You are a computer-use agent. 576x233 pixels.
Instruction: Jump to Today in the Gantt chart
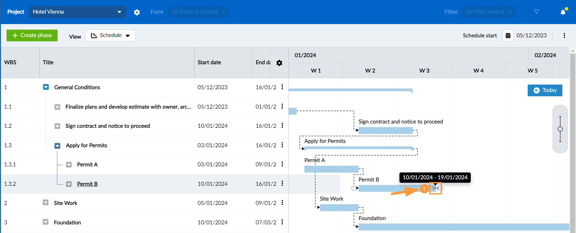(545, 90)
